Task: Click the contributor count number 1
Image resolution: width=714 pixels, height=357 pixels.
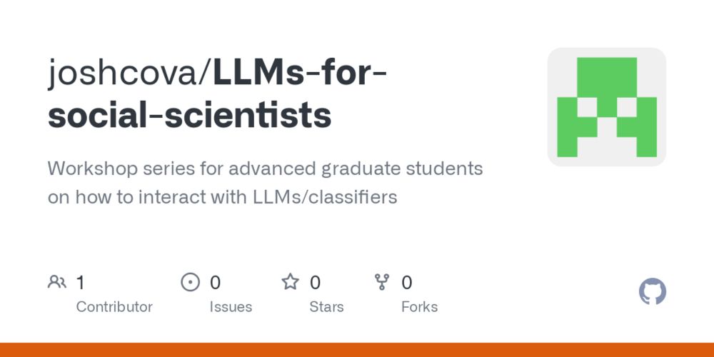Action: [x=80, y=283]
